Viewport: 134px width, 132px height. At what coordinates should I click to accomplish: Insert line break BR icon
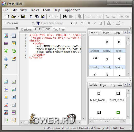click(x=14, y=51)
